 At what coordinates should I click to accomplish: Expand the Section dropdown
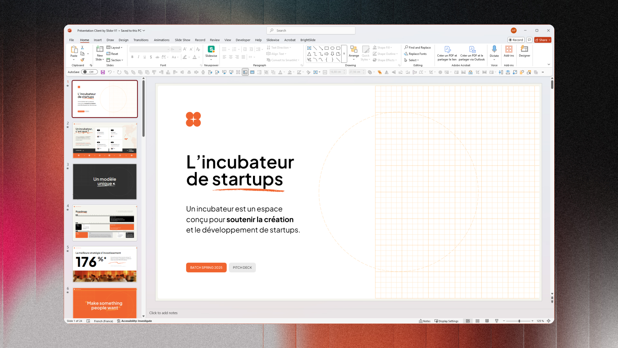(x=115, y=60)
